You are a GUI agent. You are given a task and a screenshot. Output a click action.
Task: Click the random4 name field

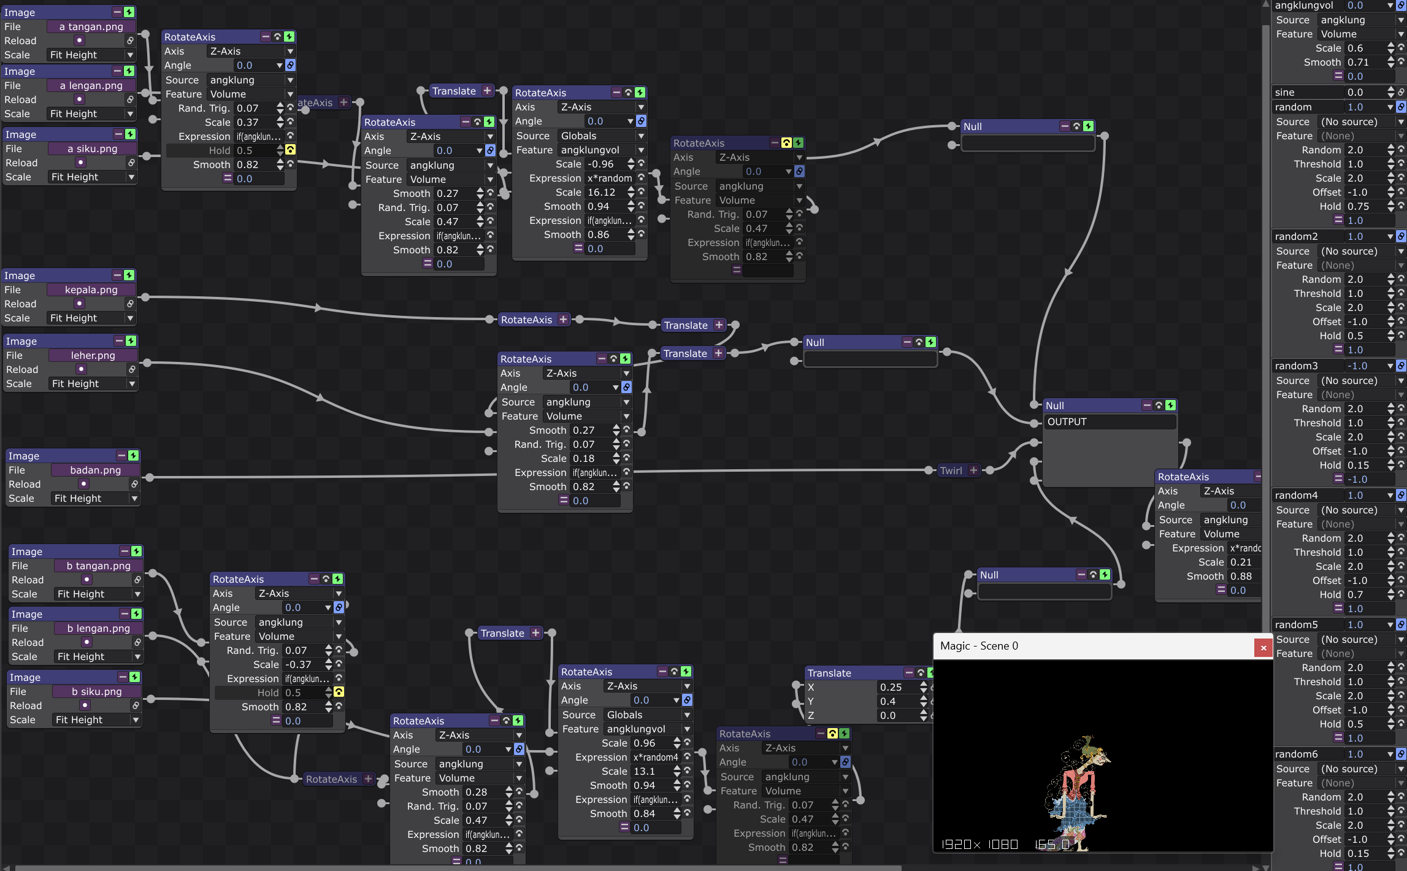coord(1308,496)
